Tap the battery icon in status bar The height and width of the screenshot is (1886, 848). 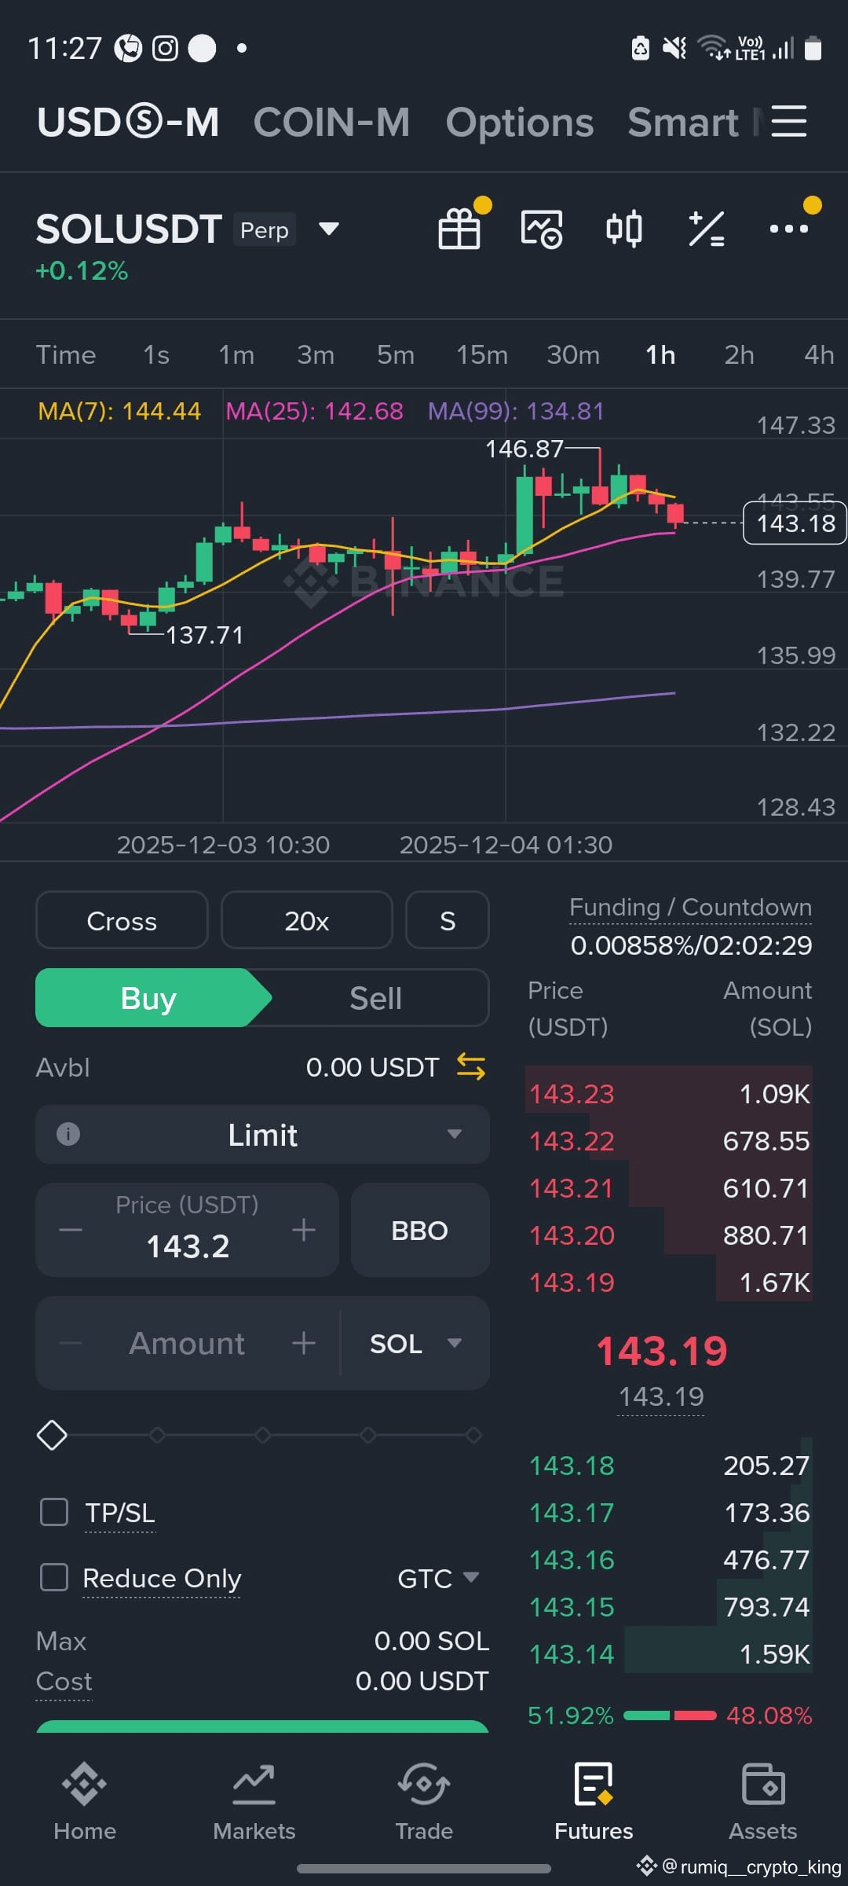pos(813,49)
